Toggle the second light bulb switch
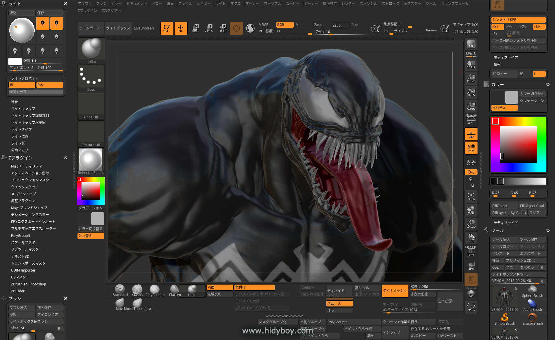Viewport: 555px width, 340px height. pyautogui.click(x=57, y=23)
